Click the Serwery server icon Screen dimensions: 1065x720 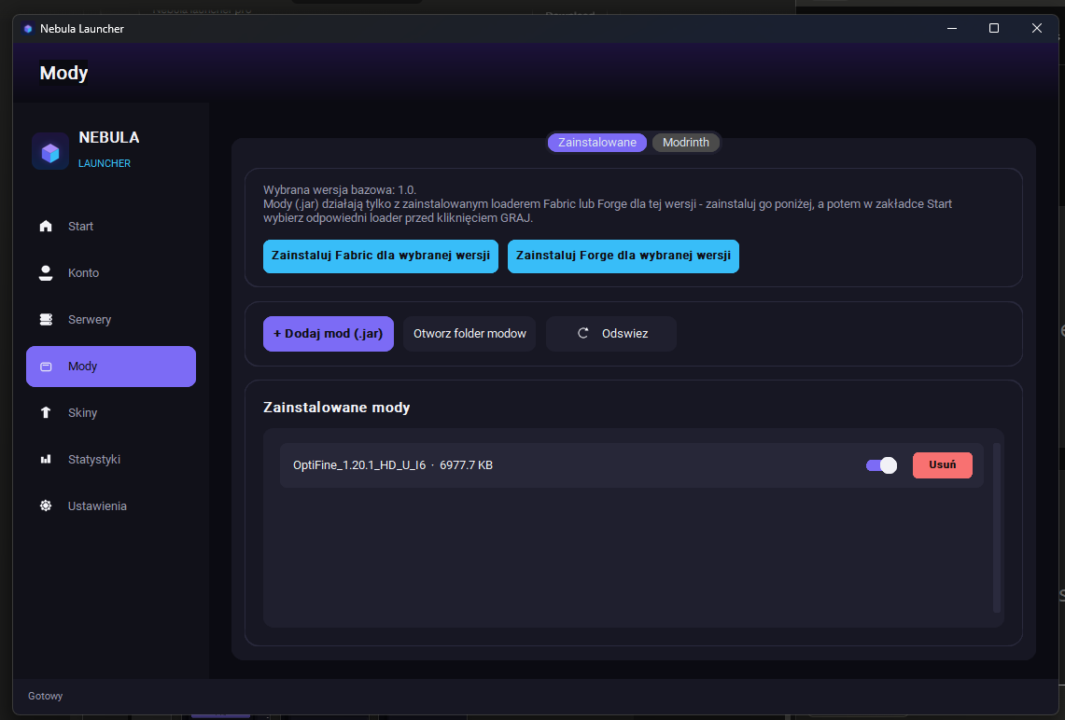click(46, 320)
